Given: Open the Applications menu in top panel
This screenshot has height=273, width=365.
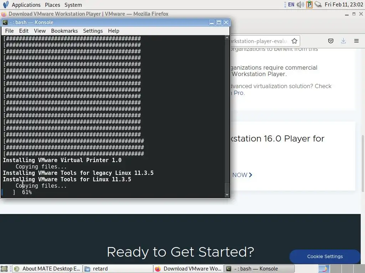Looking at the screenshot, I should (26, 5).
